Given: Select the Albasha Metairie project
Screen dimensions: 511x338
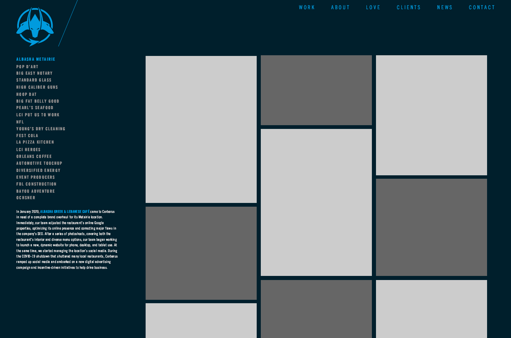Looking at the screenshot, I should pos(36,59).
